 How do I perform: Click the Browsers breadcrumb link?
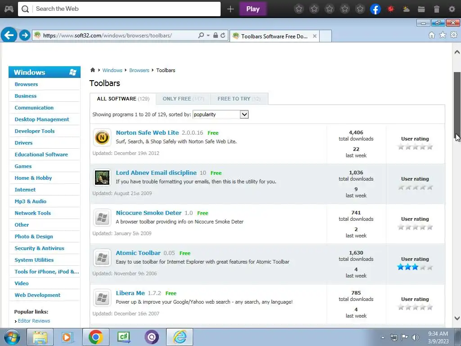139,70
